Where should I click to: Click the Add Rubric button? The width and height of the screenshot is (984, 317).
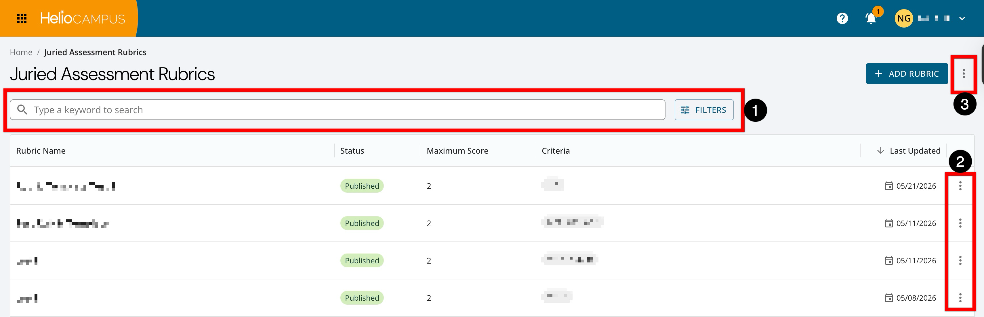point(907,74)
